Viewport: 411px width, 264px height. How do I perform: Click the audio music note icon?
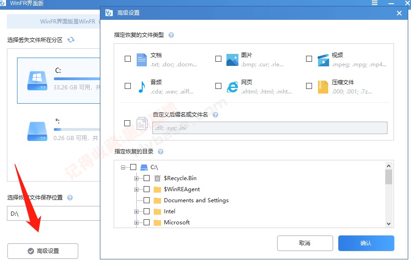pos(142,87)
